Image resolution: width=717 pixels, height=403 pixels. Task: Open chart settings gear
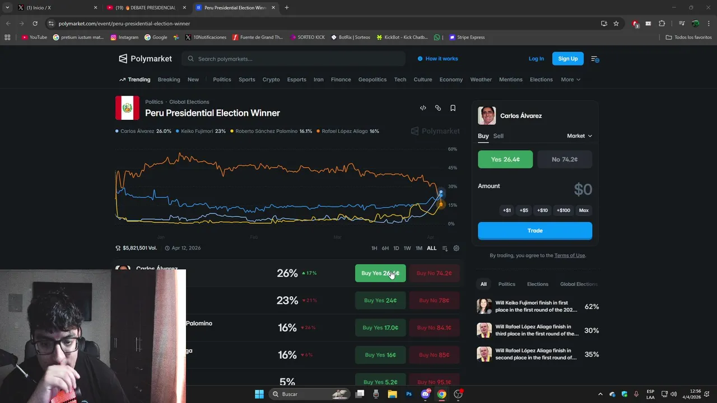(x=456, y=248)
